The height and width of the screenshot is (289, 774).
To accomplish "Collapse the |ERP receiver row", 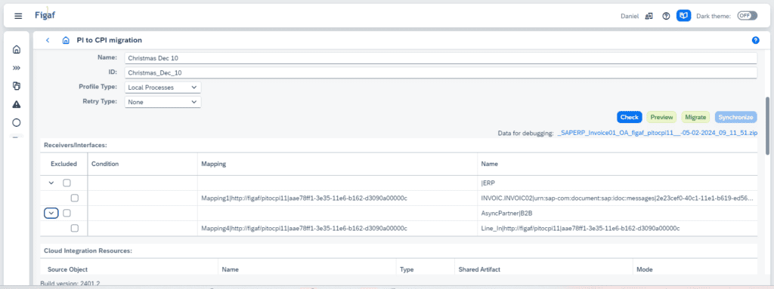I will coord(51,183).
